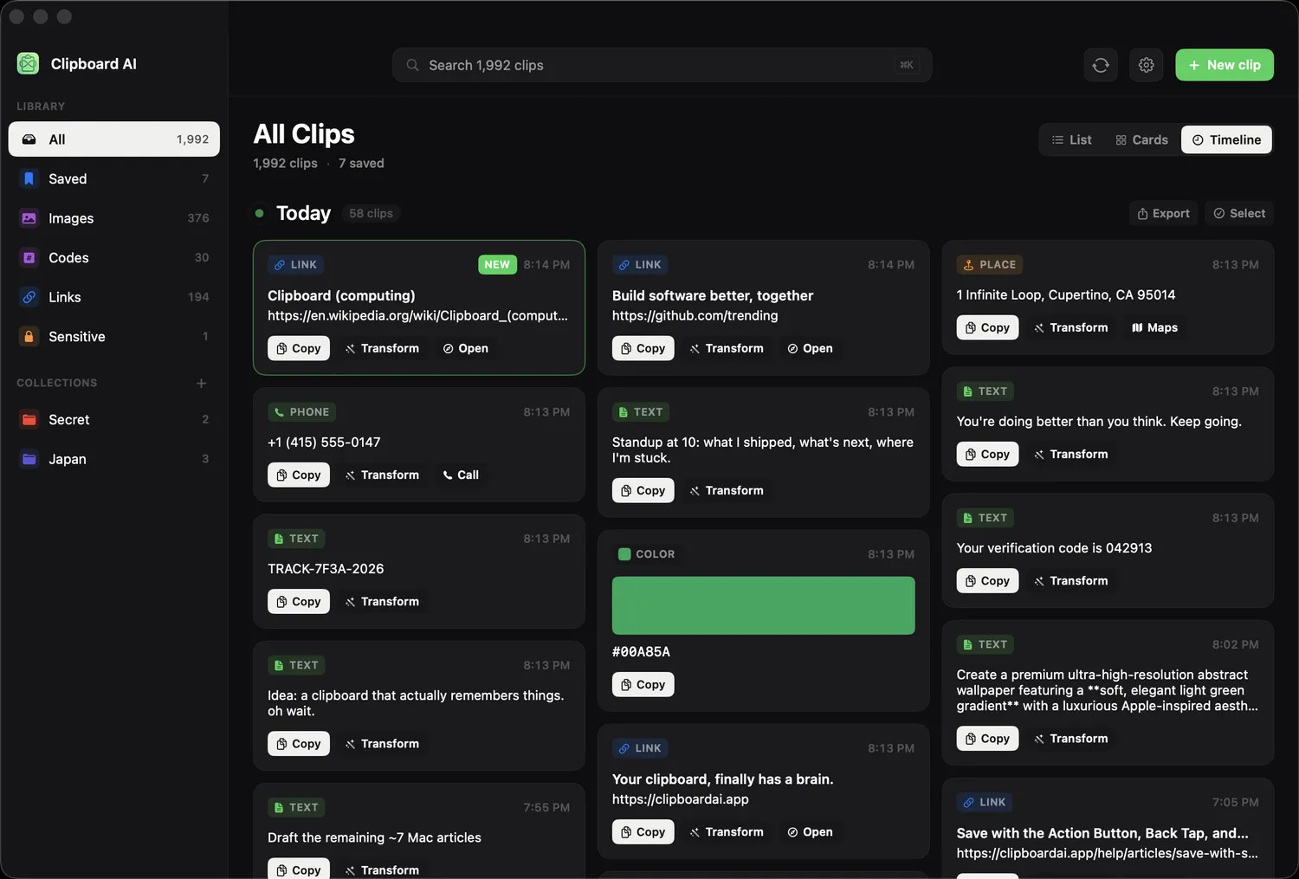The image size is (1299, 879).
Task: Click the Select button
Action: tap(1239, 213)
